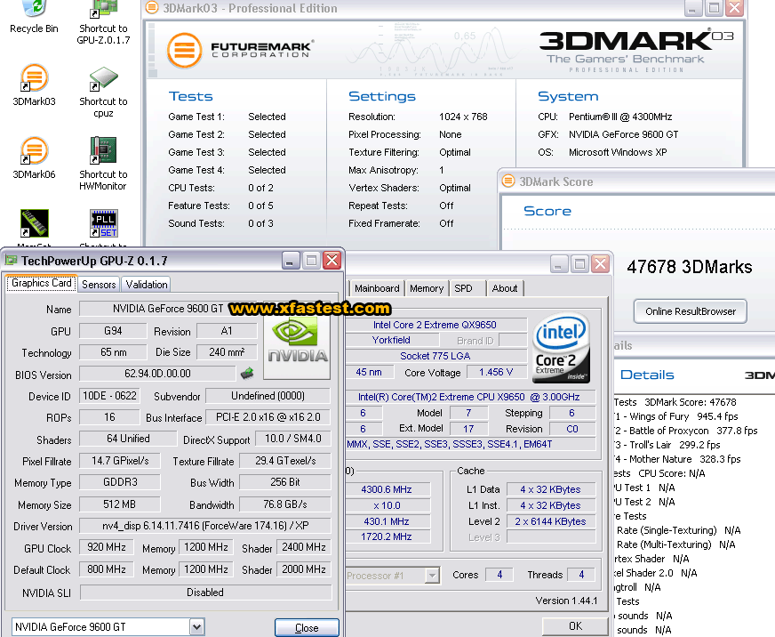Click the Resolution 1024 x 768 setting value
Viewport: 775px width, 637px height.
(463, 117)
